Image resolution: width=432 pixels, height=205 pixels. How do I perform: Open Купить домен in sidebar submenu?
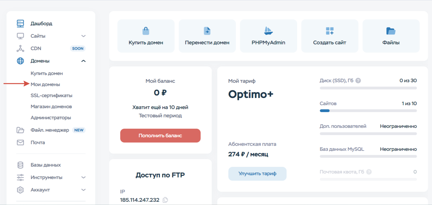click(x=47, y=73)
